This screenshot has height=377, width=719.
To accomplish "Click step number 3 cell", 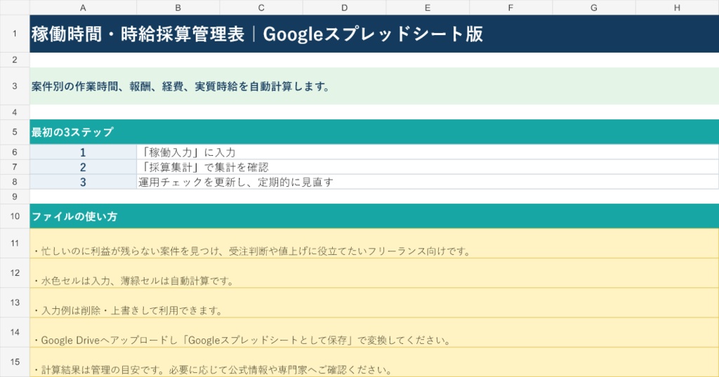I will [83, 182].
